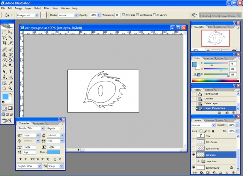Expand the eye lines layer group

pos(199,161)
